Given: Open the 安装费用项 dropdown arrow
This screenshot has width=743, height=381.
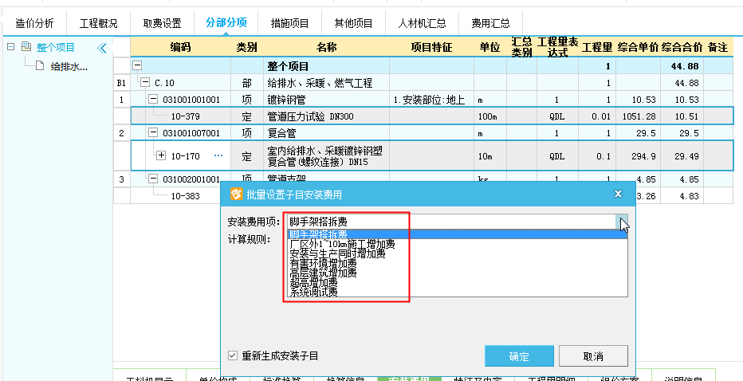Looking at the screenshot, I should (x=623, y=221).
